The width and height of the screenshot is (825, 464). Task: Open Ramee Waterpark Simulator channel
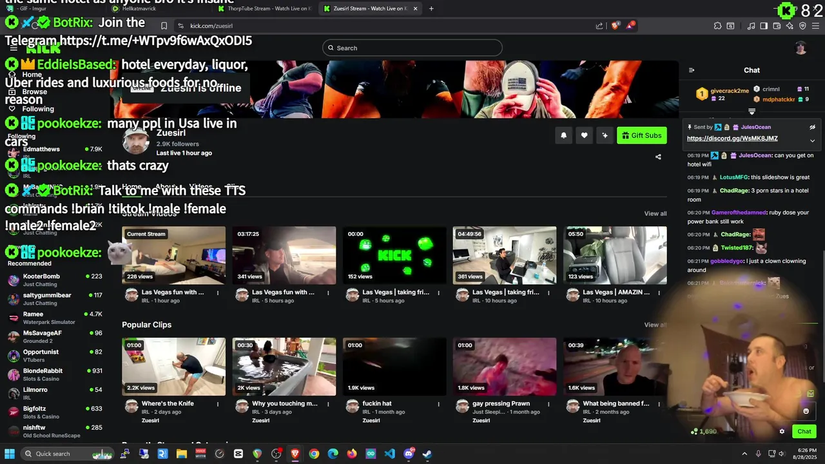pyautogui.click(x=55, y=318)
